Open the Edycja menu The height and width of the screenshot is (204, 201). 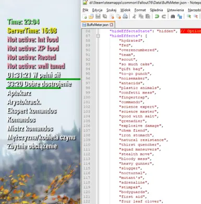point(97,10)
